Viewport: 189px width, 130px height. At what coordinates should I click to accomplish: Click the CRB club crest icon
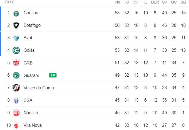[16, 63]
